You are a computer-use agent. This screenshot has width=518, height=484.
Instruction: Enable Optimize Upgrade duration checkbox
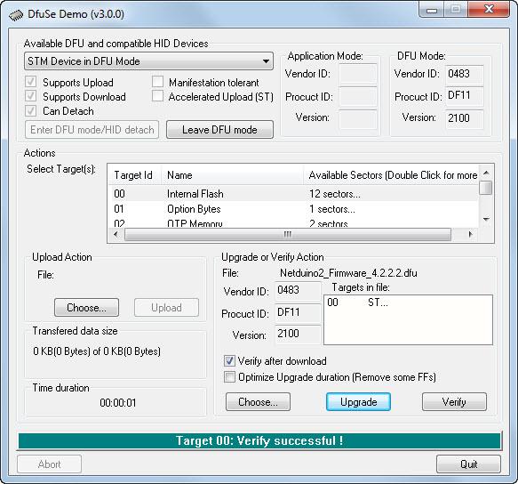click(229, 377)
